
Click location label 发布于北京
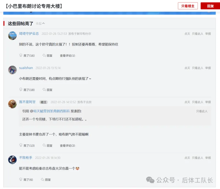[84, 102]
